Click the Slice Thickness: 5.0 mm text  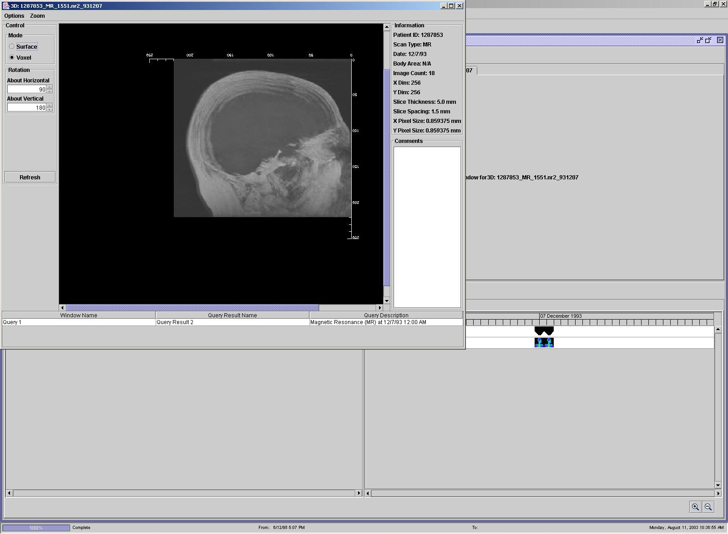tap(425, 102)
